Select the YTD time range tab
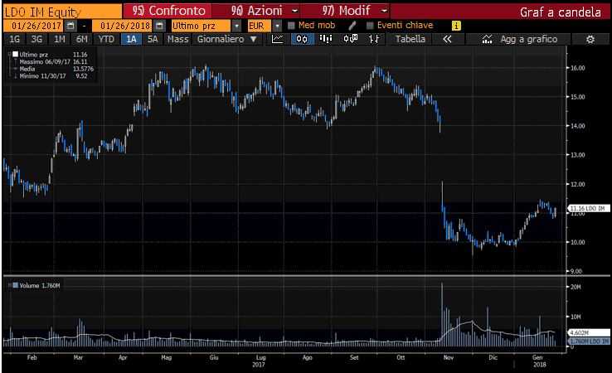 point(106,39)
